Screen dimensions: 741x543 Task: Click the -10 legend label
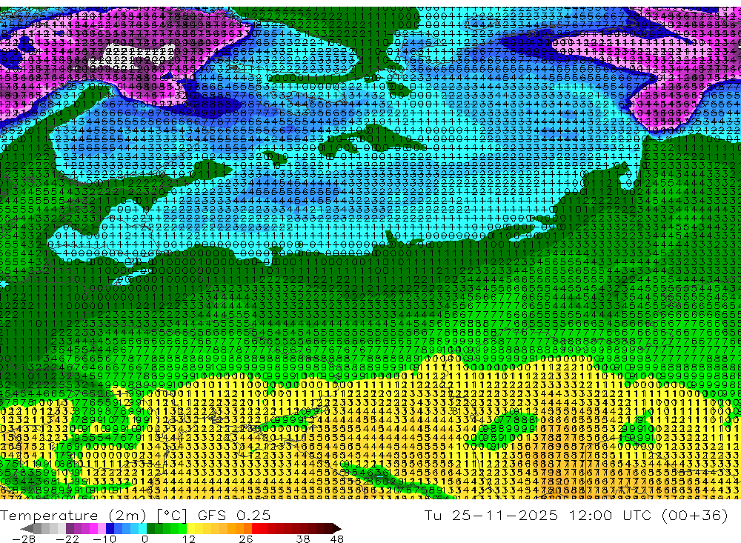104,539
